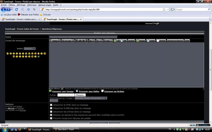The height and width of the screenshot is (132, 212).
Task: Insert the sunglasses smiley
Action: (x=26, y=54)
